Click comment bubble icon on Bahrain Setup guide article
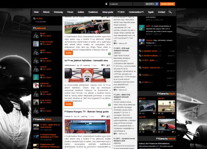The height and width of the screenshot is (149, 207). (102, 116)
